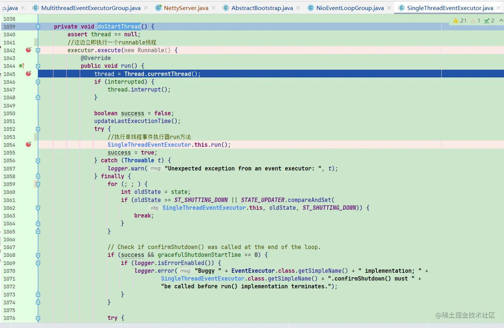Click the fold marker on line 1062
504x328 pixels.
(x=38, y=208)
